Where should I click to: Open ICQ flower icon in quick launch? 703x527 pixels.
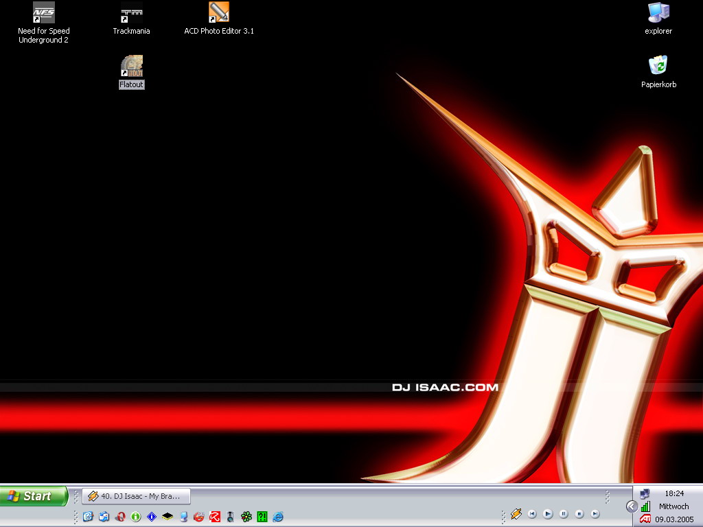tap(246, 517)
